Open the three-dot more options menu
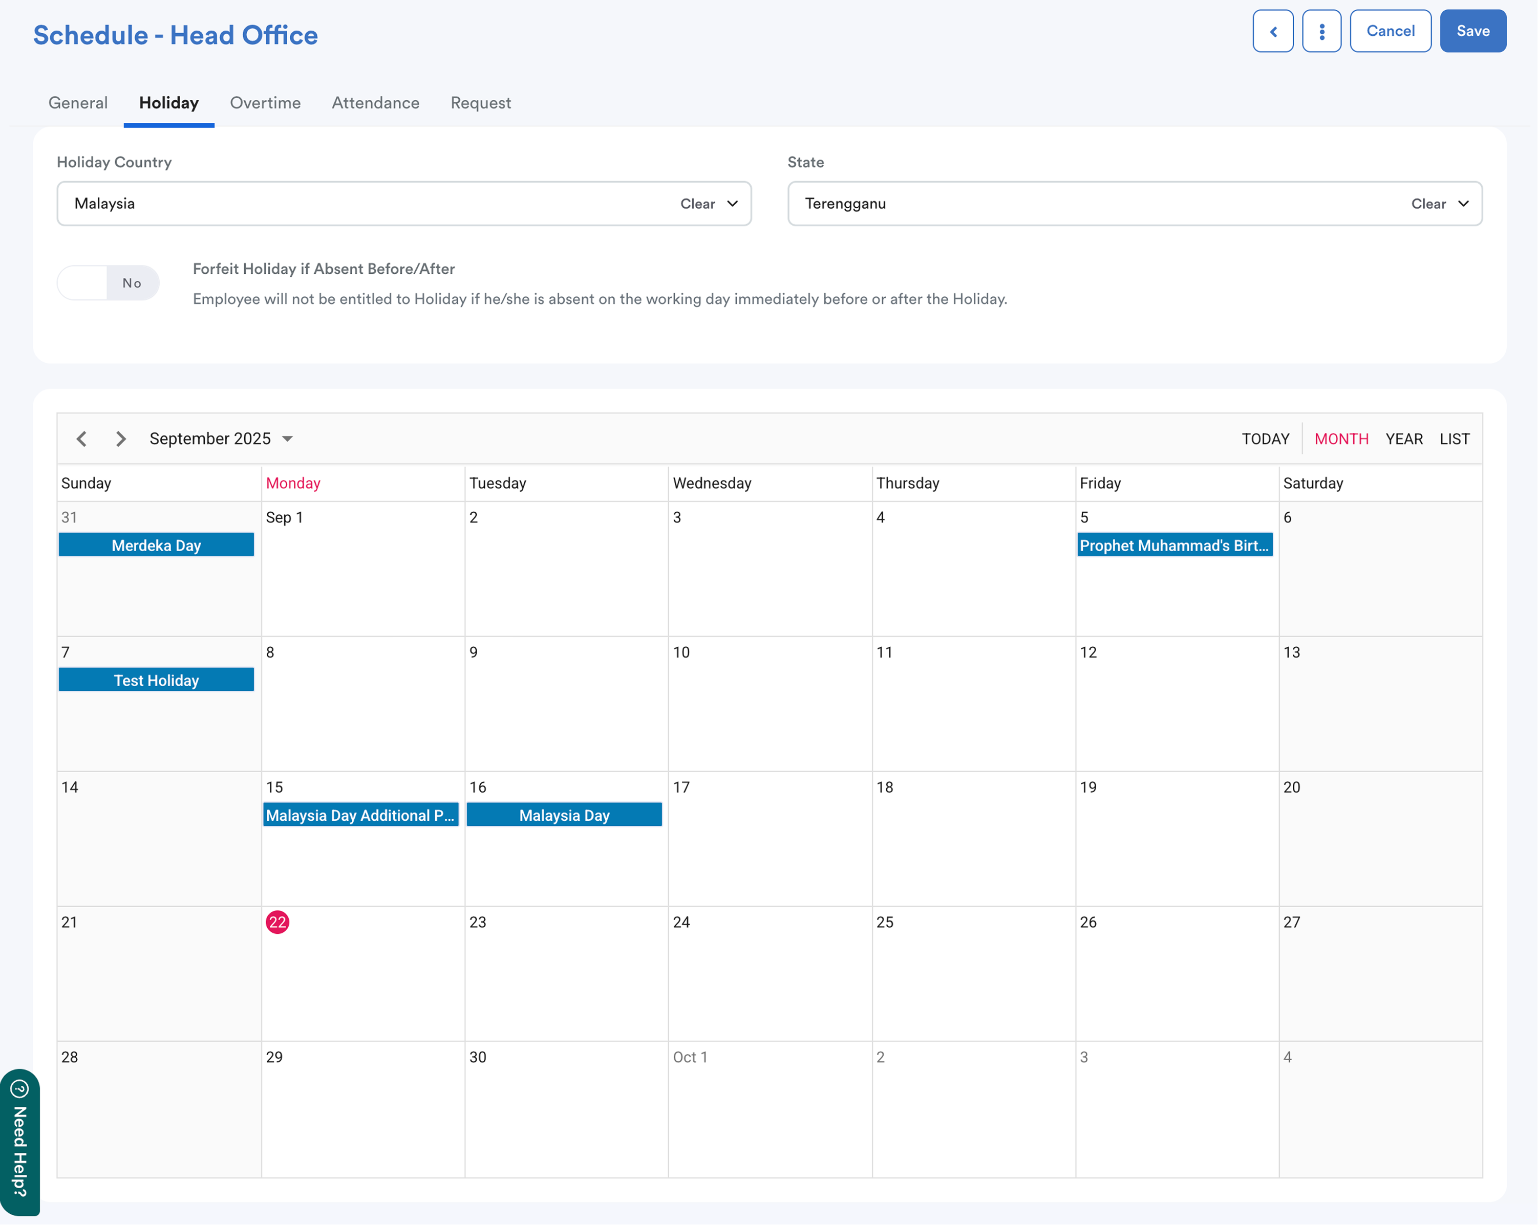The image size is (1538, 1225). pos(1321,31)
